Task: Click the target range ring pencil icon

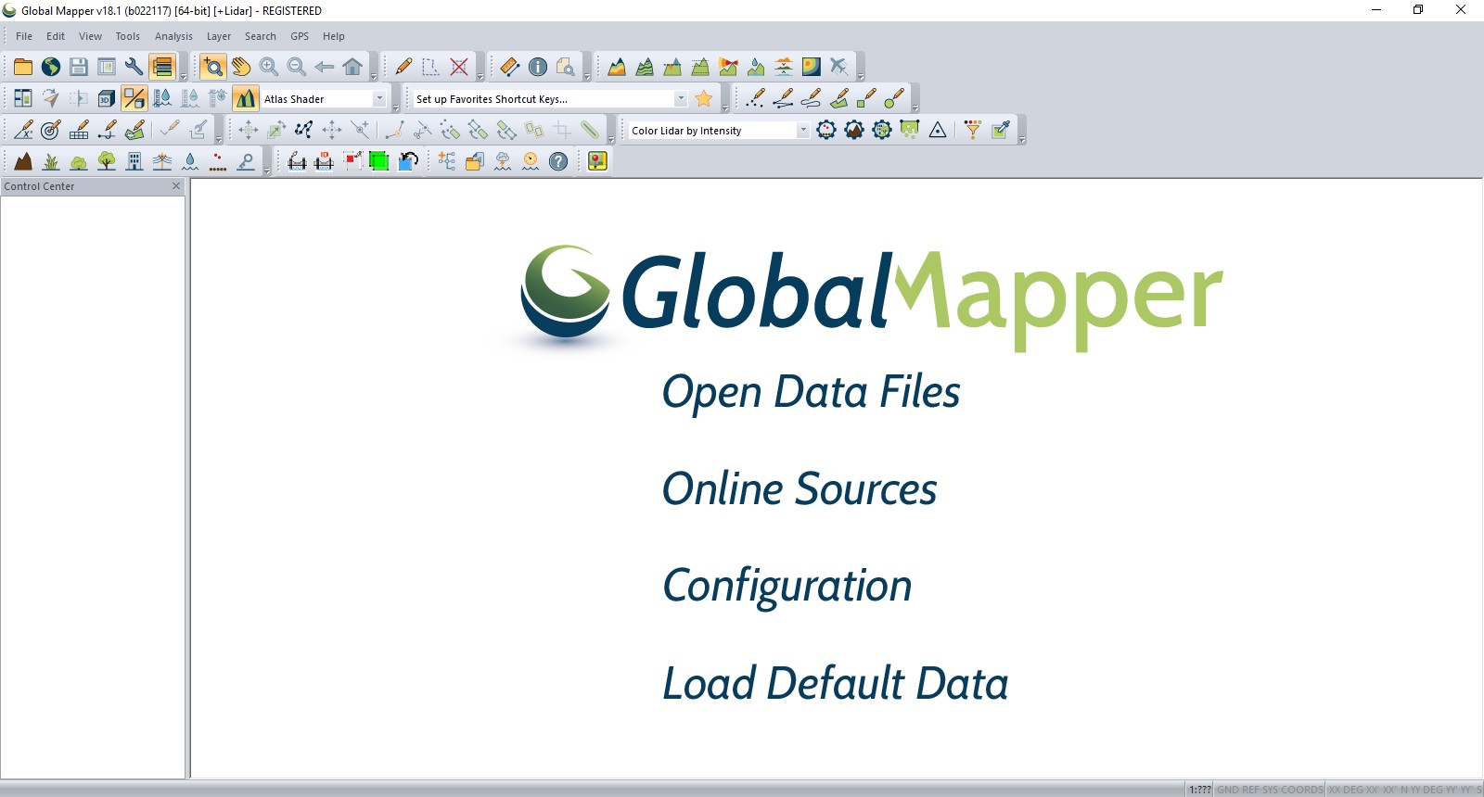Action: pos(51,130)
